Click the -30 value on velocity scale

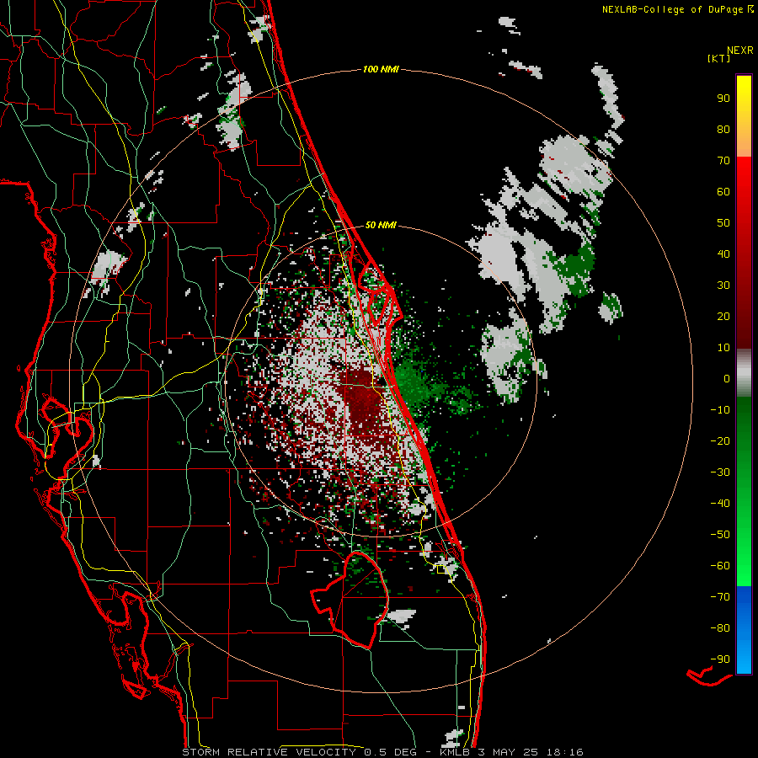(x=720, y=472)
